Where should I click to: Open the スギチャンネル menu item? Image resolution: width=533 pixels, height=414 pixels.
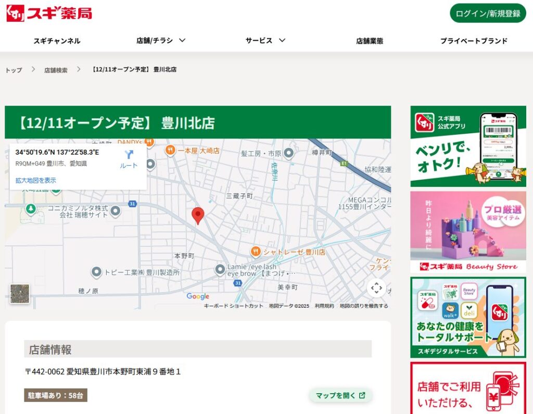(57, 41)
